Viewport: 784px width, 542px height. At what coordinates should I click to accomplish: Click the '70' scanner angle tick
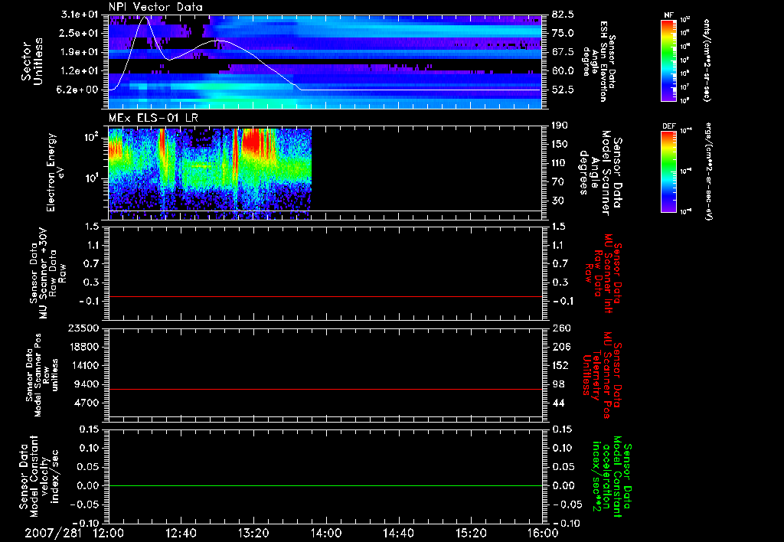coord(558,182)
